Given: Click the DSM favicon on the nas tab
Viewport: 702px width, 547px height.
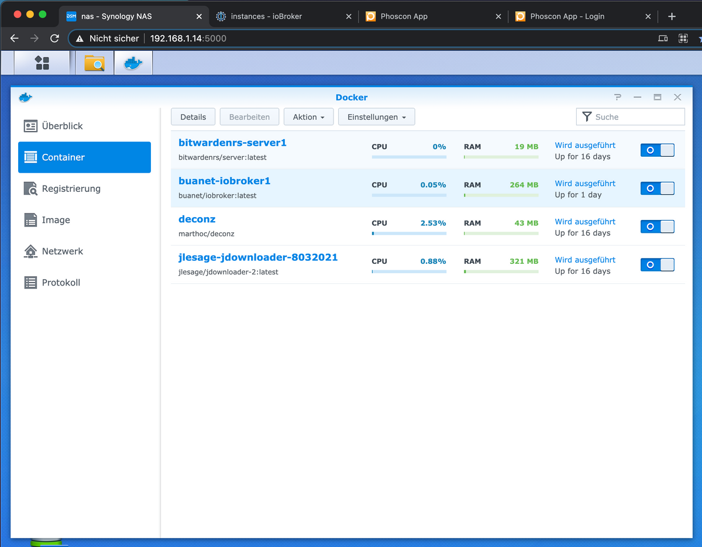Looking at the screenshot, I should 71,16.
